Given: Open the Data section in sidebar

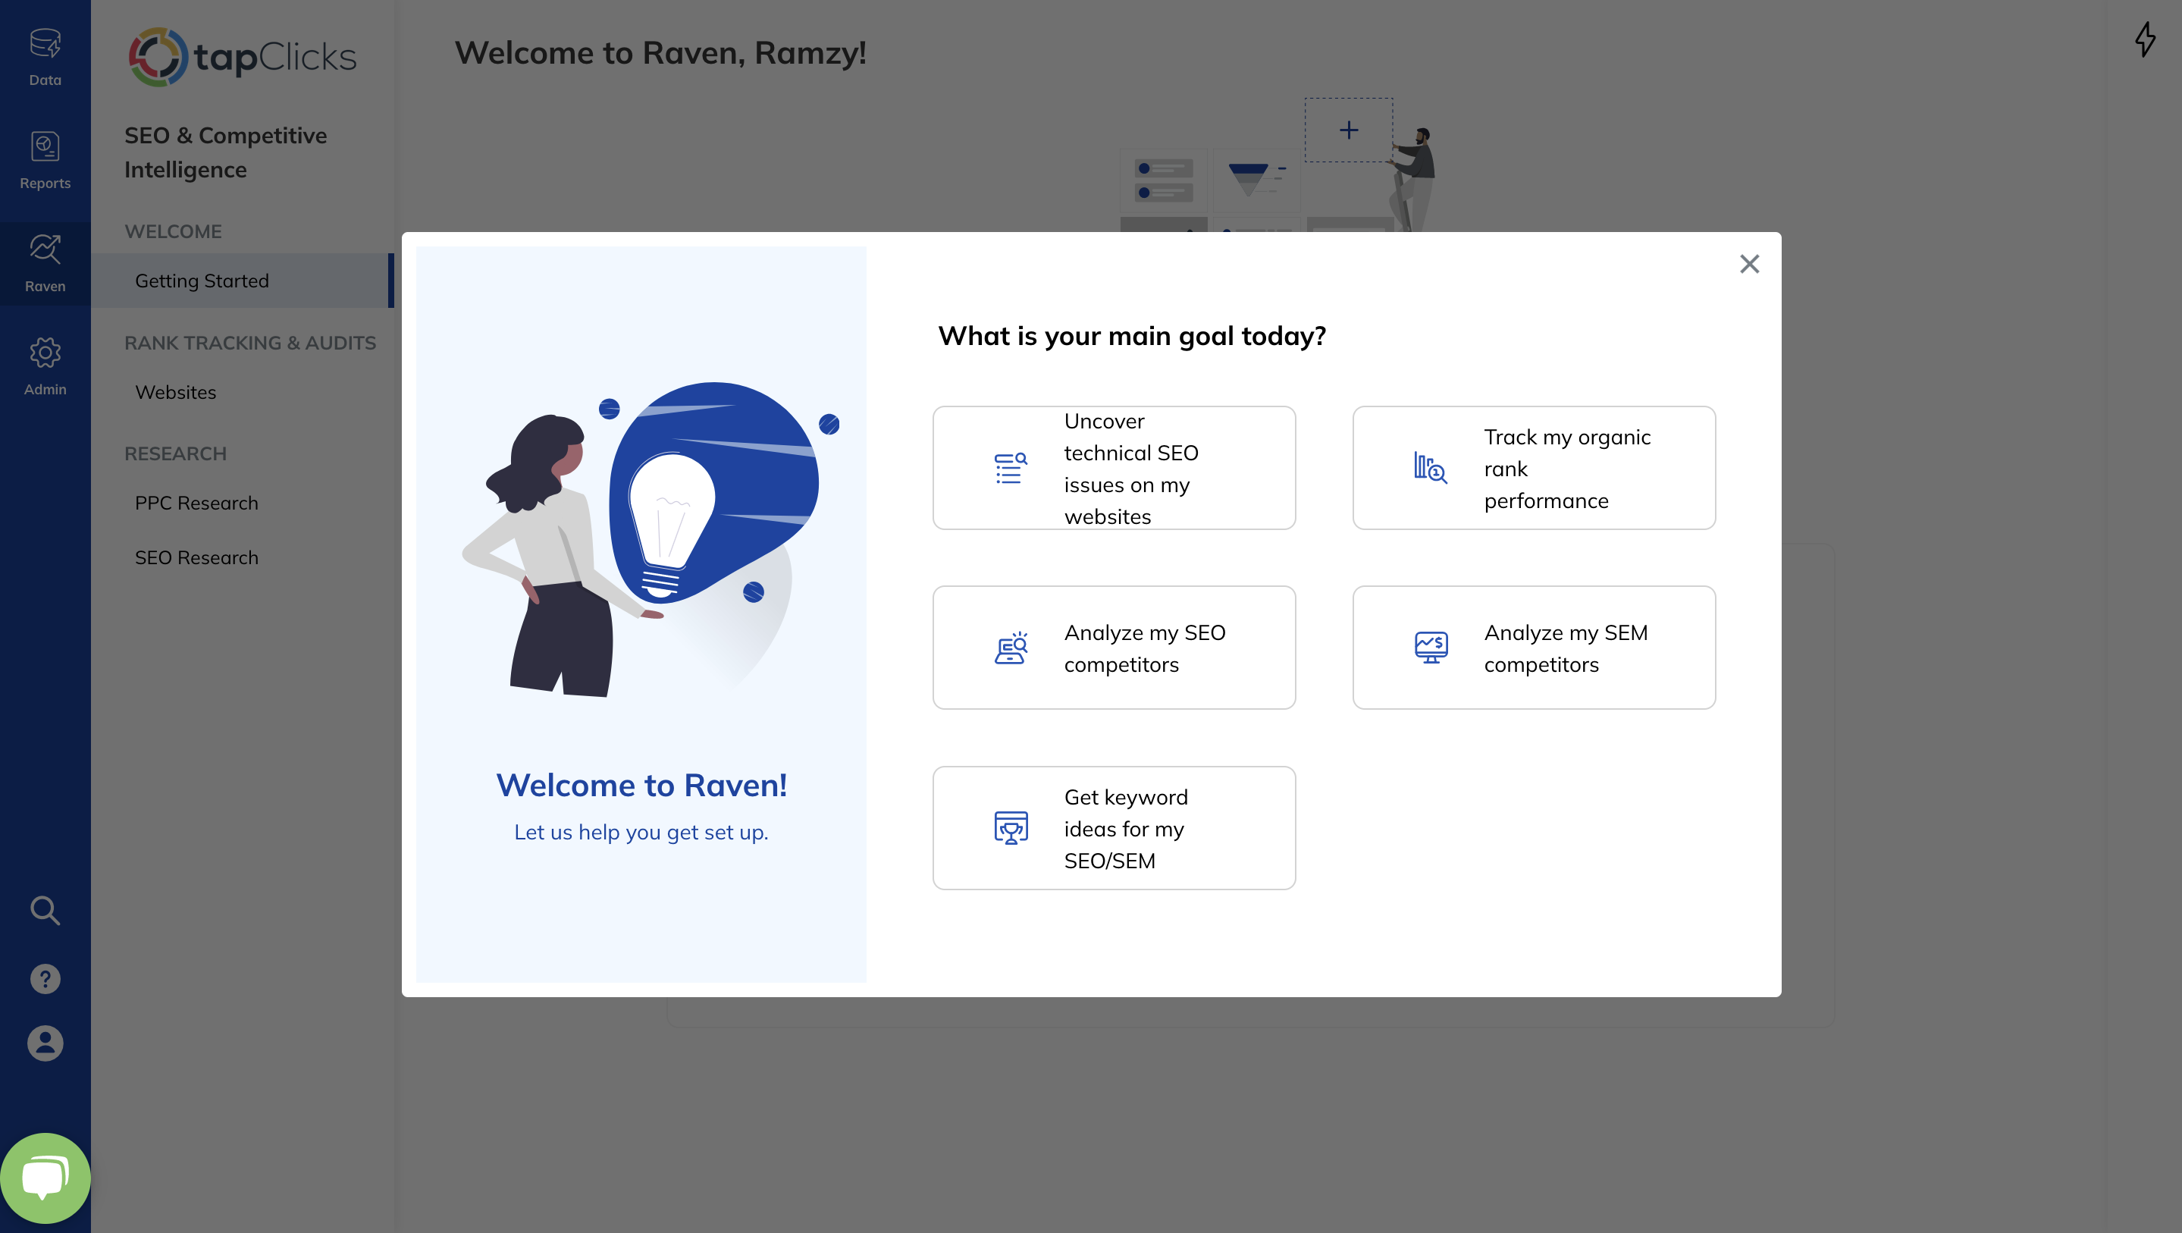Looking at the screenshot, I should (x=45, y=58).
